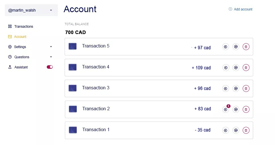Click the at-sign icon on Transaction 4
Viewport: 275px width, 145px height.
tap(236, 68)
